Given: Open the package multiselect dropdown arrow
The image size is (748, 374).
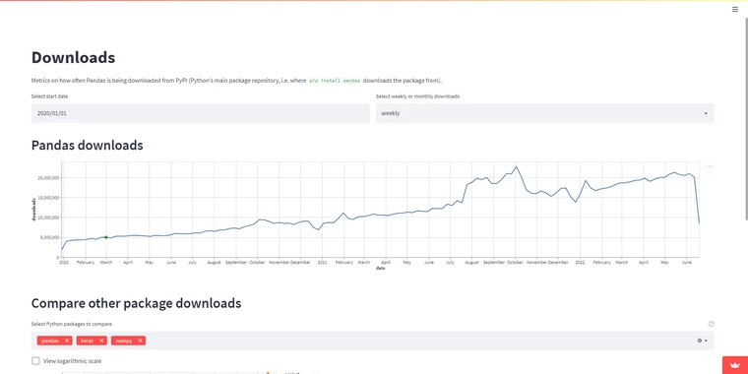Looking at the screenshot, I should click(x=706, y=341).
